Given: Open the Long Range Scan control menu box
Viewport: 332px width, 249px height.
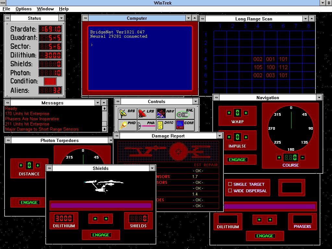Looking at the screenshot, I should [202, 19].
